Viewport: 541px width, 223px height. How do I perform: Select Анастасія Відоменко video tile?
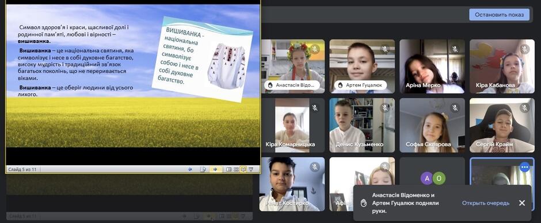(x=292, y=66)
